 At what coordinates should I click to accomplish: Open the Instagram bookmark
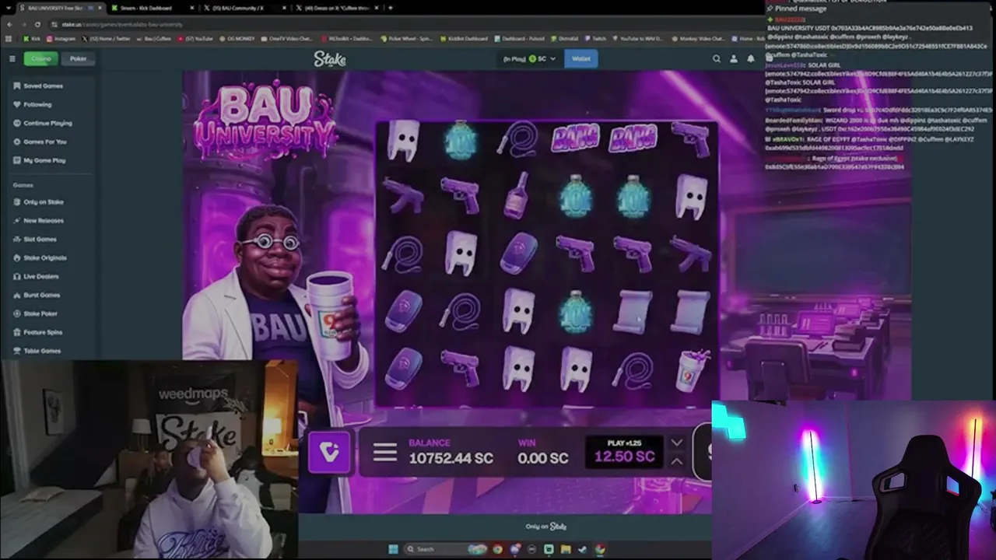[61, 38]
